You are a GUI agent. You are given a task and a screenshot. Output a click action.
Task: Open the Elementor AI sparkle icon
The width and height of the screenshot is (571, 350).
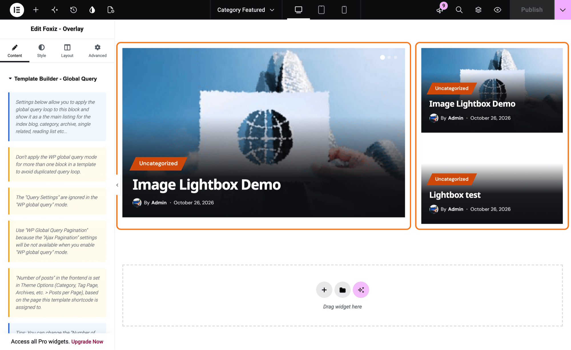(x=55, y=10)
